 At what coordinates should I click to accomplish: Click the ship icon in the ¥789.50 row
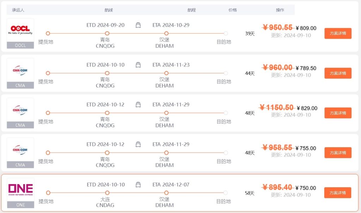[x=138, y=65]
